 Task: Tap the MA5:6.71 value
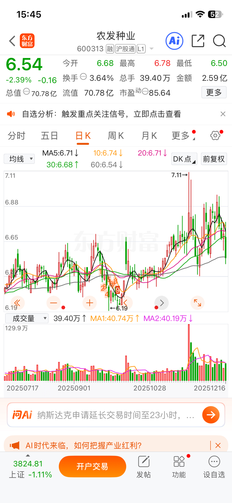[60, 153]
